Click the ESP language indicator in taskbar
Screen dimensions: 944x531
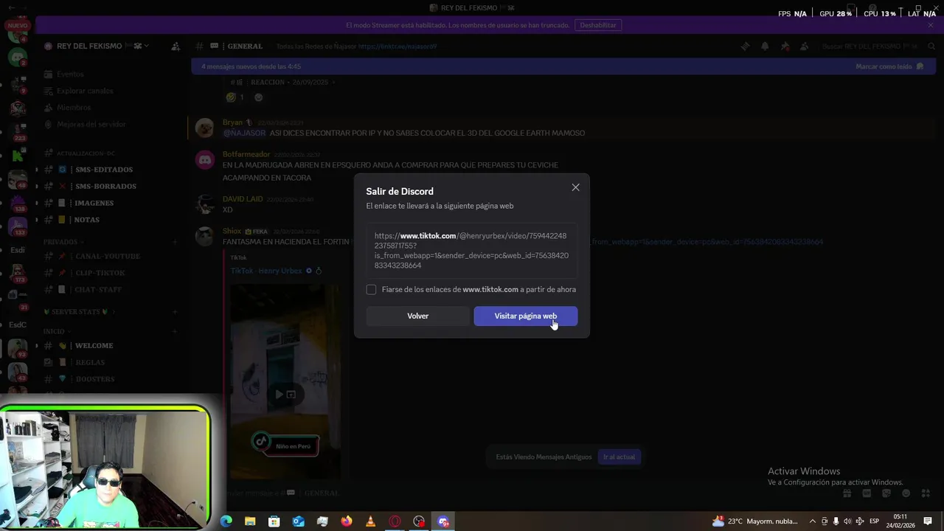coord(874,521)
